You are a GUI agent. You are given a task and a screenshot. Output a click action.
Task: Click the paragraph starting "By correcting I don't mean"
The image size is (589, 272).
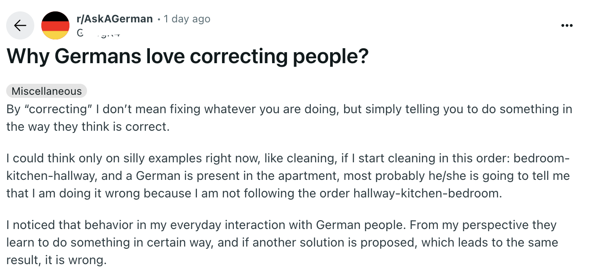(289, 118)
